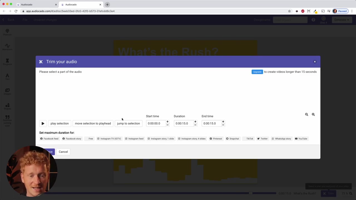This screenshot has width=356, height=200.
Task: Open the AdBlock Plus extension
Action: pyautogui.click(x=303, y=11)
